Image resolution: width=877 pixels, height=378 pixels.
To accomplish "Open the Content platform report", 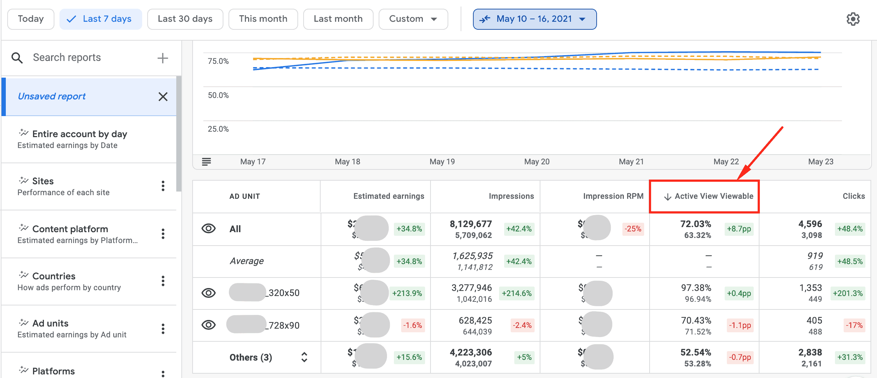I will (x=89, y=234).
